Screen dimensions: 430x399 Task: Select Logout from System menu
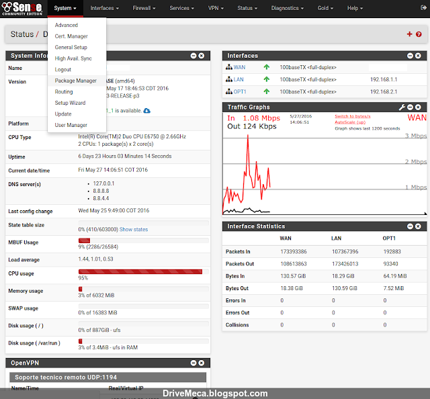point(77,70)
